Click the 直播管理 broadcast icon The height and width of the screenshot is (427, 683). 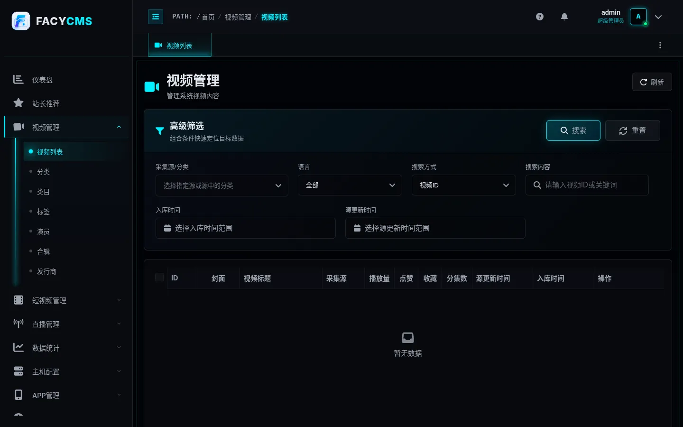18,324
